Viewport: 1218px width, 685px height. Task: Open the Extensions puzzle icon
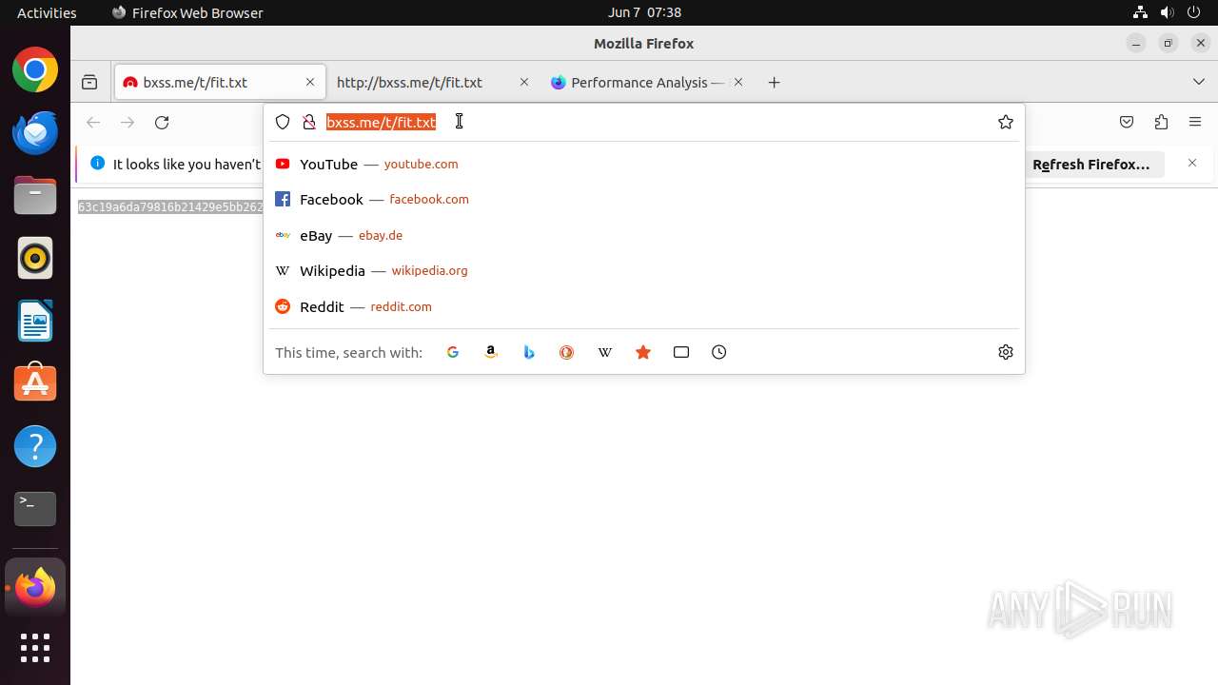1161,123
